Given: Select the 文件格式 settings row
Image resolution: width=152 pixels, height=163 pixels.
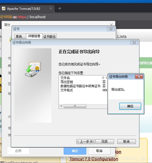Looking at the screenshot, I should click(83, 90).
